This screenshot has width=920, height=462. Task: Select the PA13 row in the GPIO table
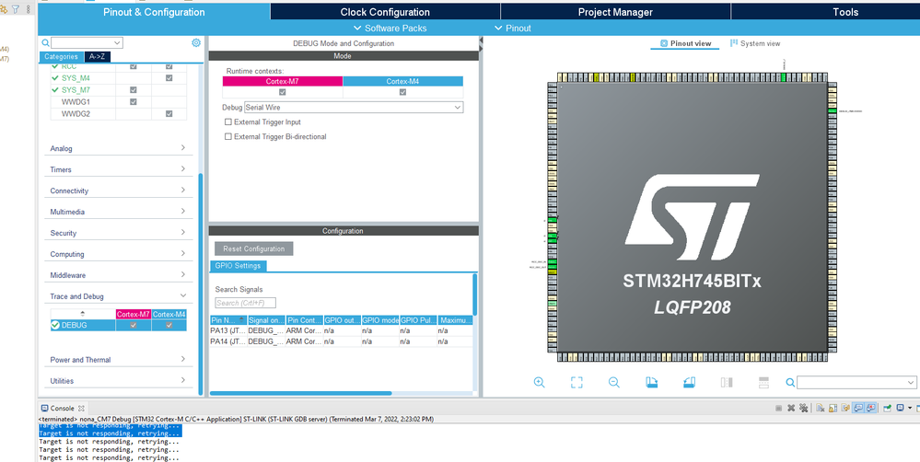coord(341,330)
